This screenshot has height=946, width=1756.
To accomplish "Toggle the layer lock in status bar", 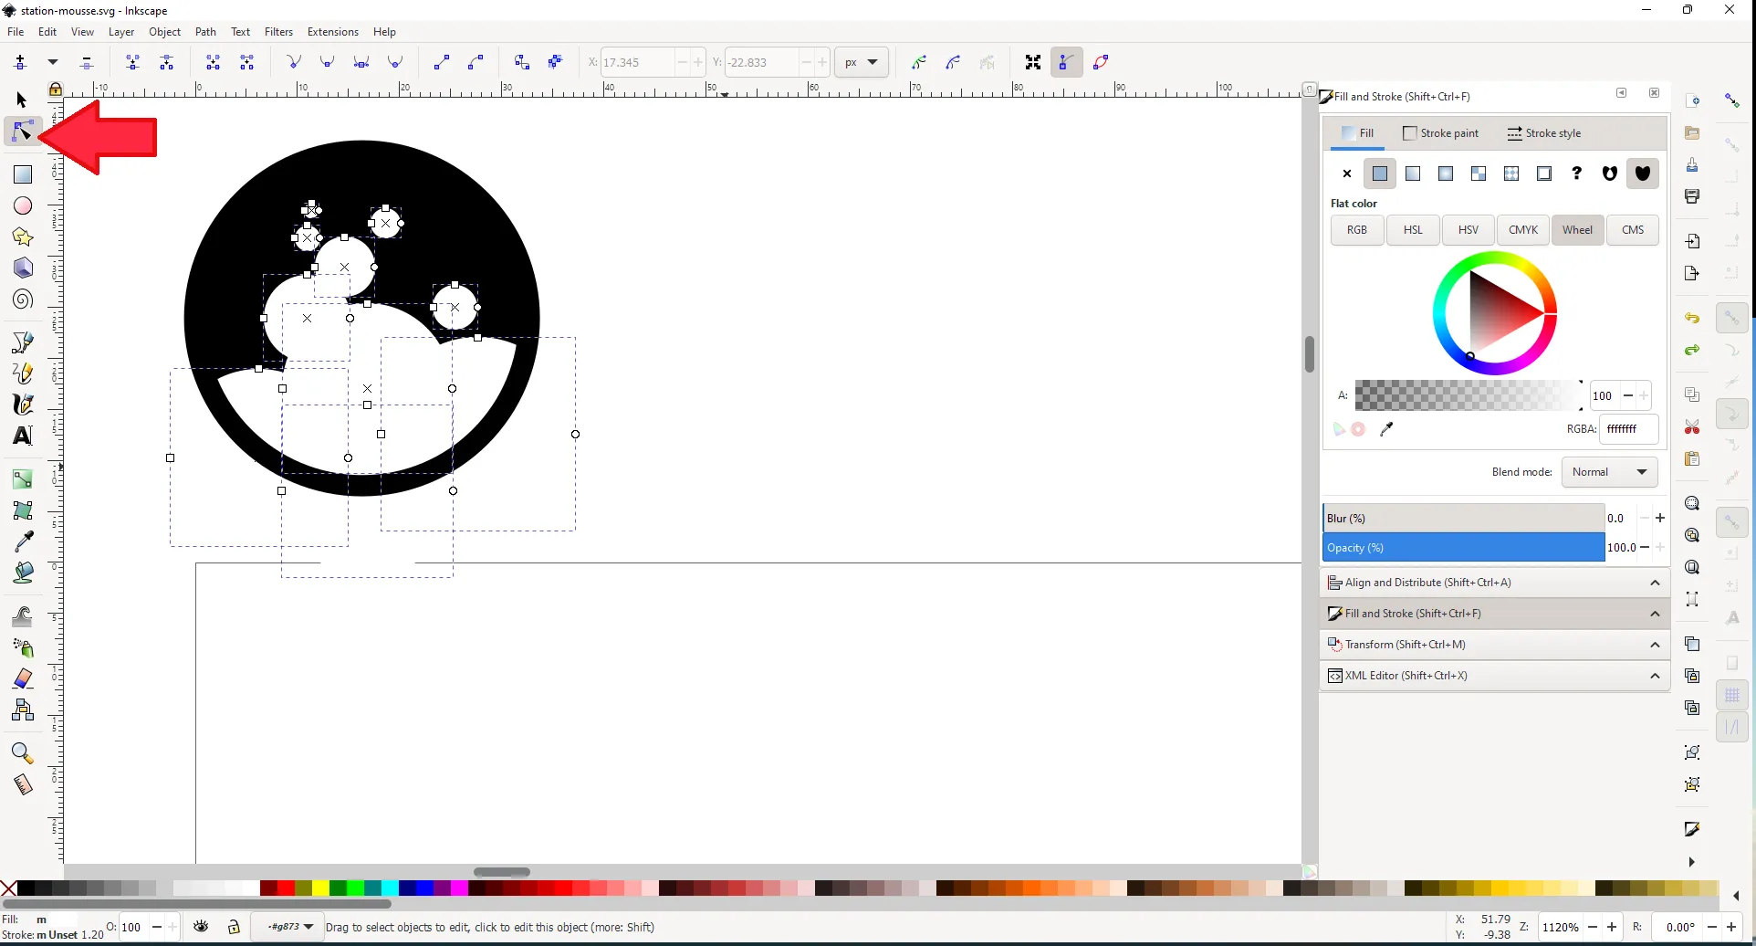I will click(x=234, y=927).
